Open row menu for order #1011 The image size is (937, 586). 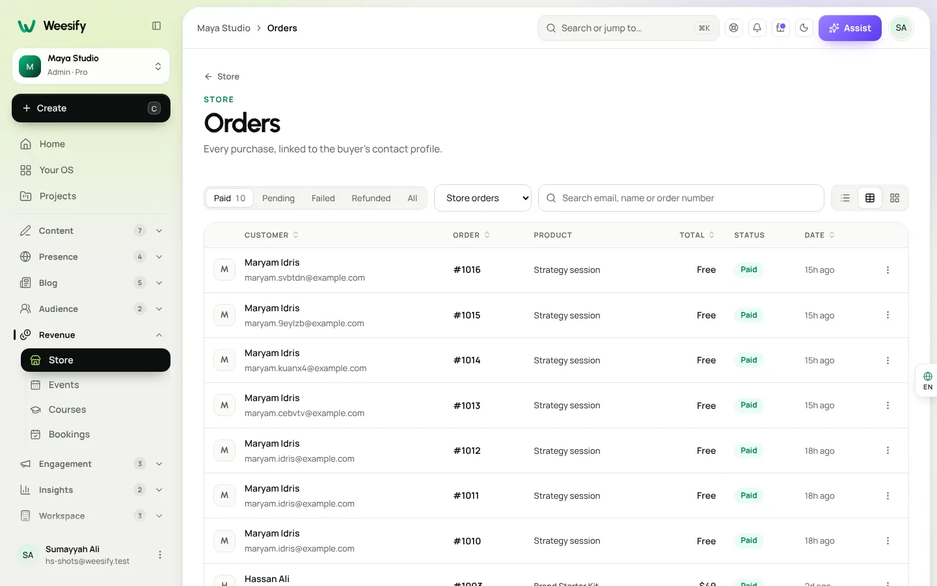888,495
